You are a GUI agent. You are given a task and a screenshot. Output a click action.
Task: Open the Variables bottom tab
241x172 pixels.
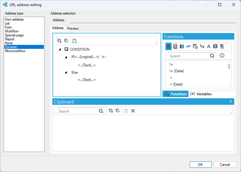[x=201, y=94]
